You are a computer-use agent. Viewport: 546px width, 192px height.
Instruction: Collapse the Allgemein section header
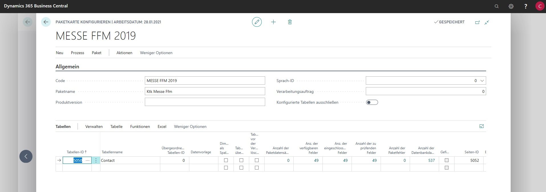coord(67,67)
